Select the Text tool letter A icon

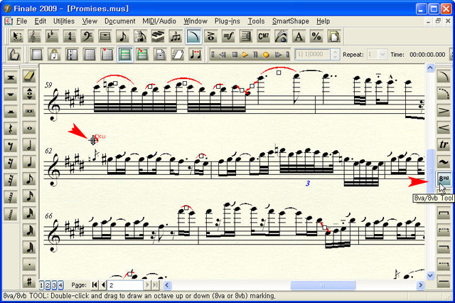click(299, 36)
